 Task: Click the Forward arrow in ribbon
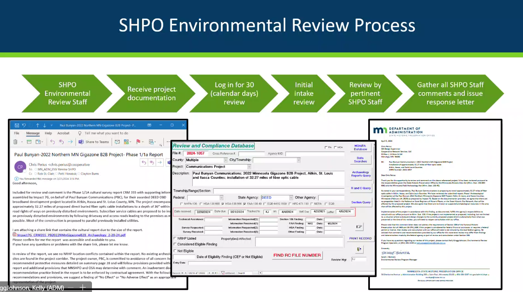click(70, 142)
